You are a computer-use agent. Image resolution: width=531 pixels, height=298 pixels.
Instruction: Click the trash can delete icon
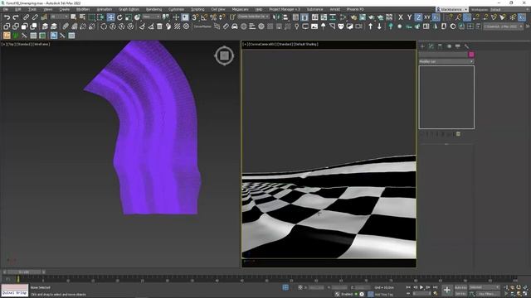(x=159, y=26)
